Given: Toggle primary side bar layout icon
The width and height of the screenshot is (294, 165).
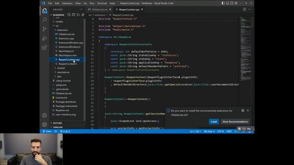Looking at the screenshot, I should click(x=223, y=3).
